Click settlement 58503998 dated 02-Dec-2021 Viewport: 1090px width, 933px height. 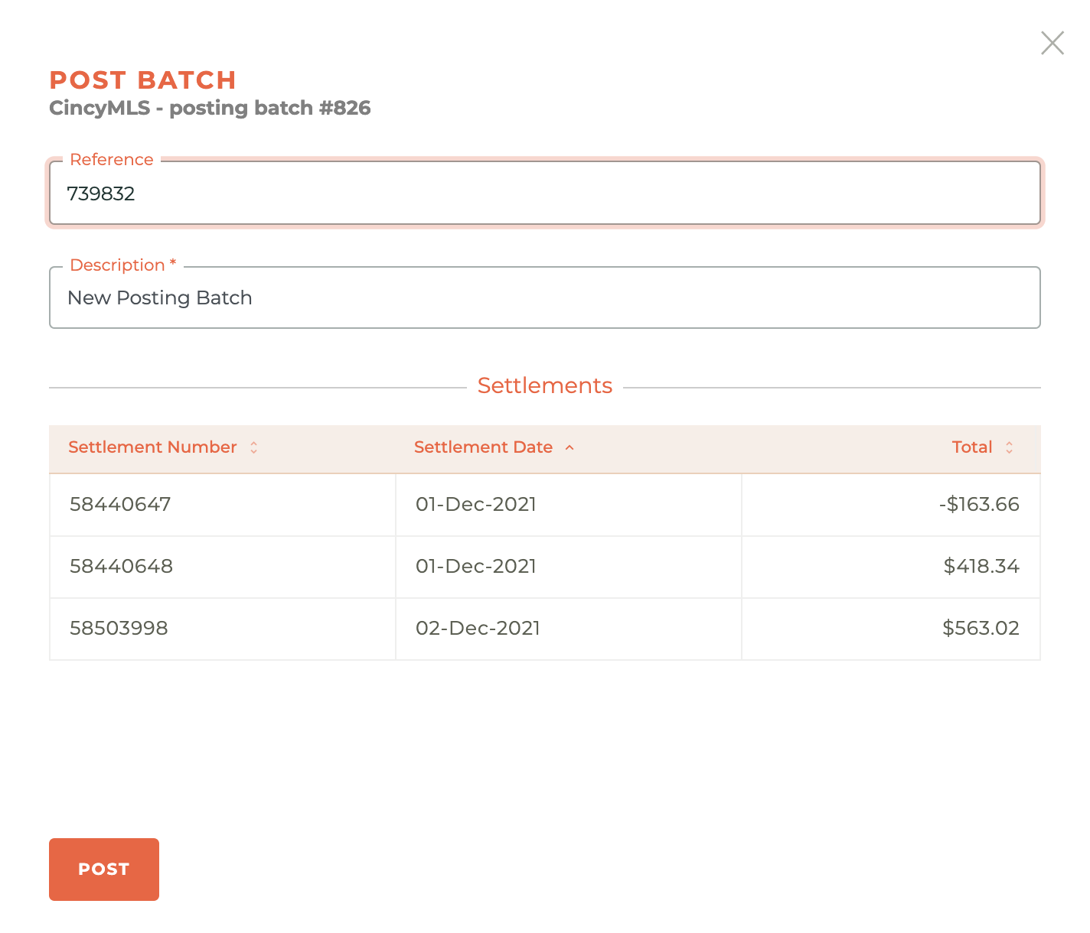point(119,628)
